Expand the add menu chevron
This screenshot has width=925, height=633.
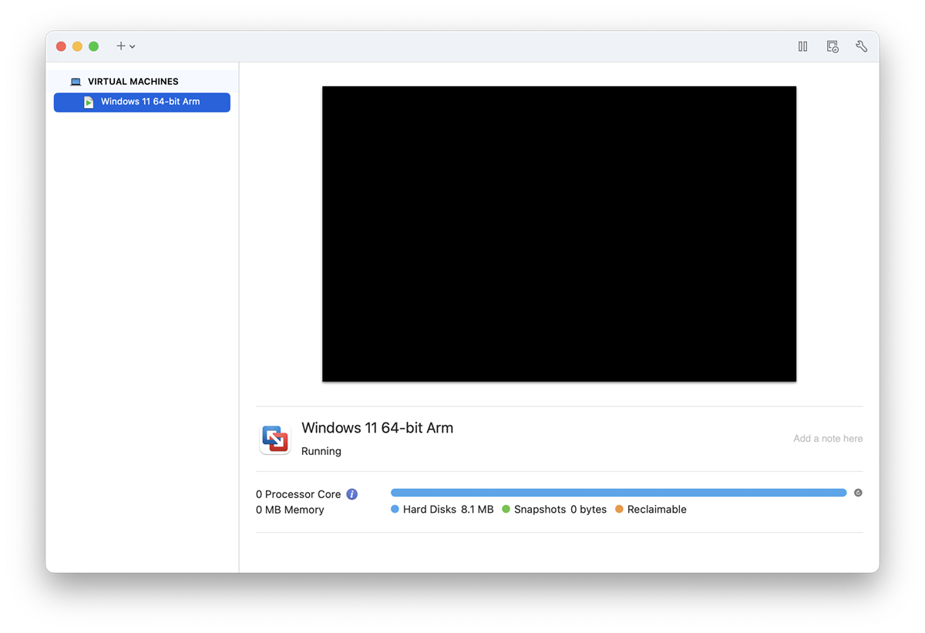click(133, 47)
